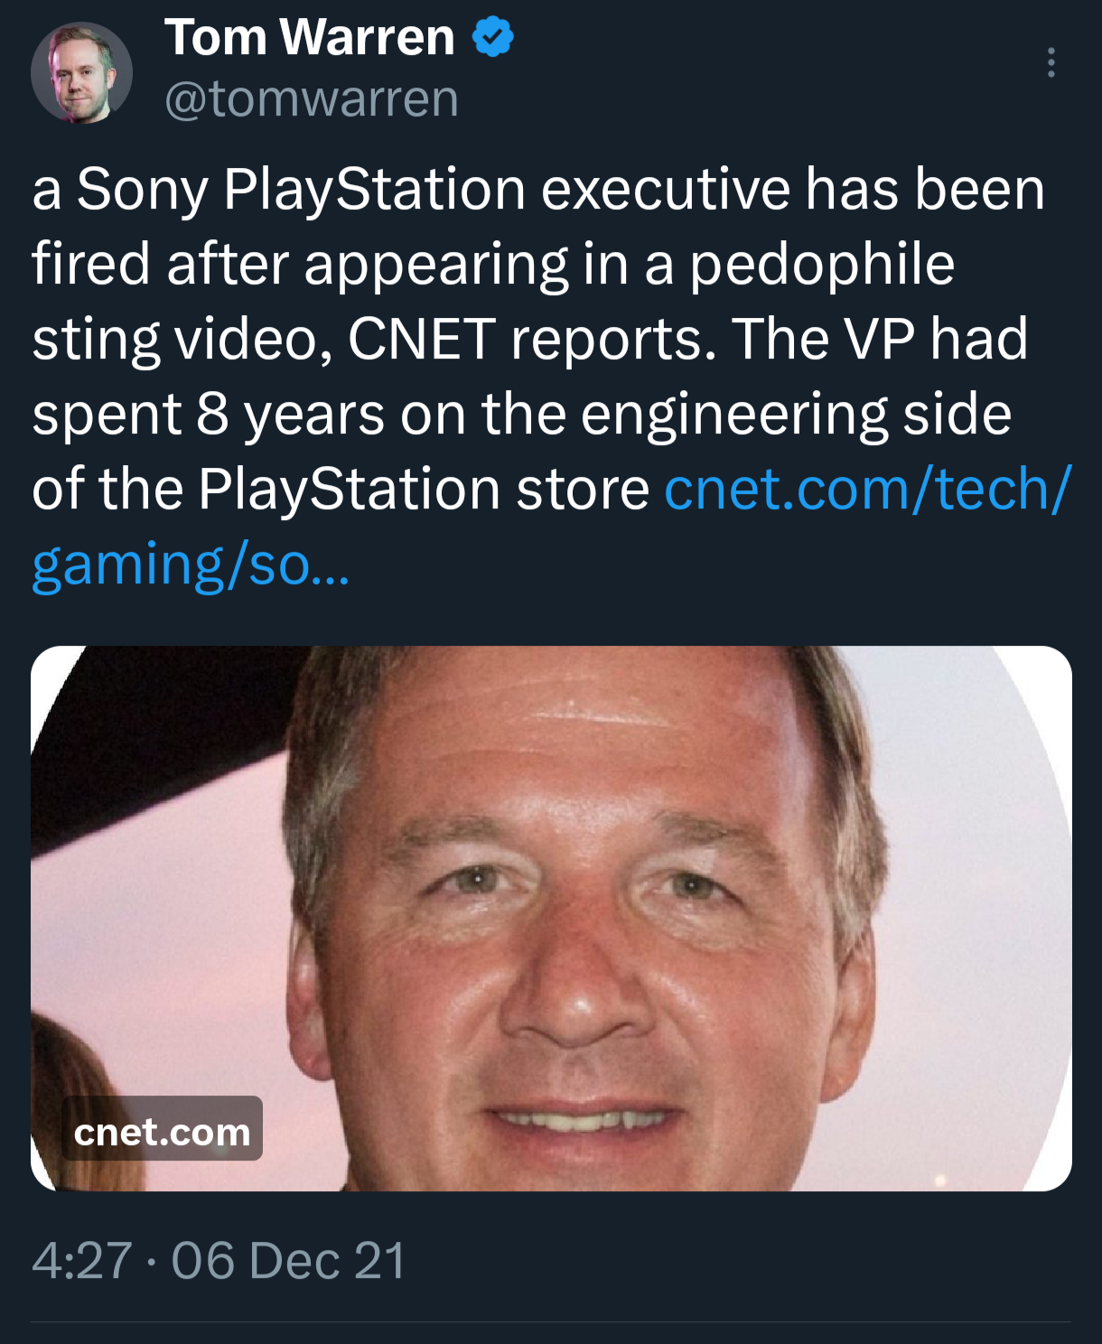
Task: Open the Tom Warren display name
Action: point(309,37)
